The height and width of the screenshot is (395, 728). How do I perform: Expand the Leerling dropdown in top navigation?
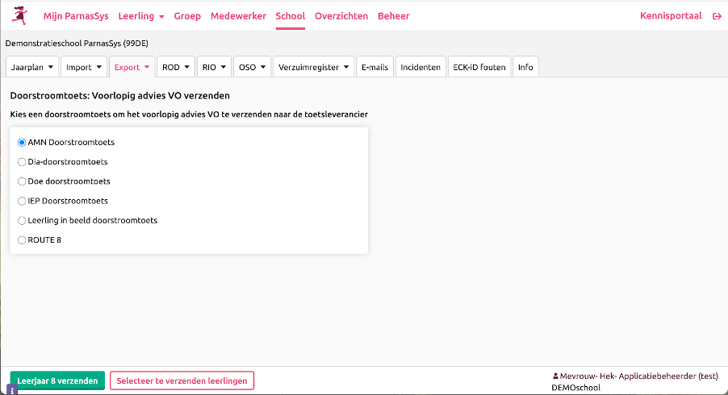point(140,16)
